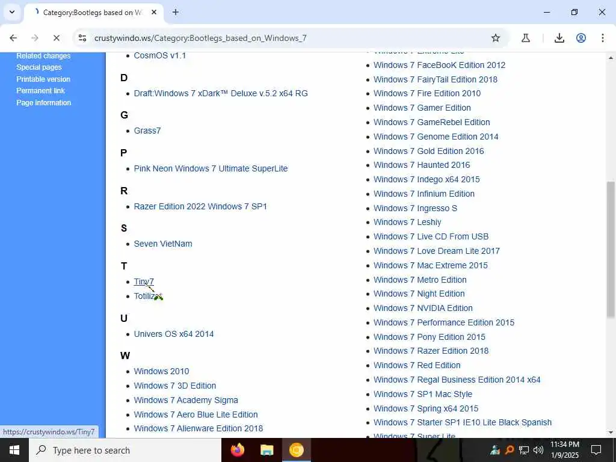Open Razer Edition 2022 Windows 7 SP1
616x462 pixels.
click(200, 207)
